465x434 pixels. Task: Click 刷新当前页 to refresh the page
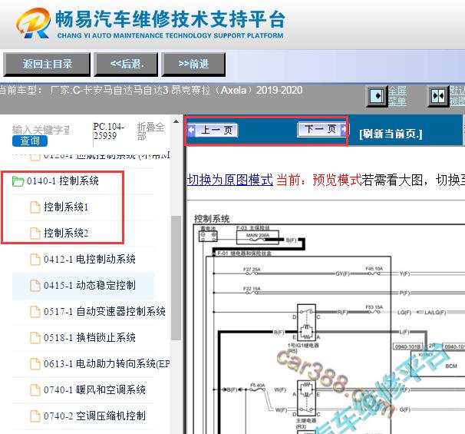[x=391, y=134]
